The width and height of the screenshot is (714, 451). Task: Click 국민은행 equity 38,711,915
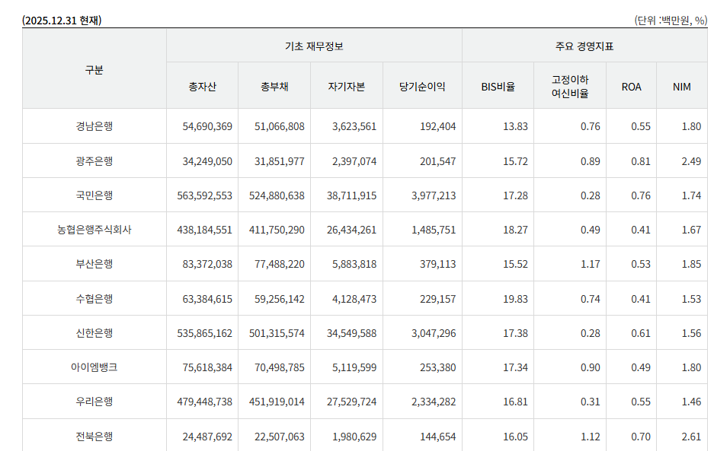(x=351, y=195)
